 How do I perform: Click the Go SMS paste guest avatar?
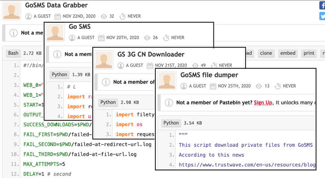[x=55, y=32]
